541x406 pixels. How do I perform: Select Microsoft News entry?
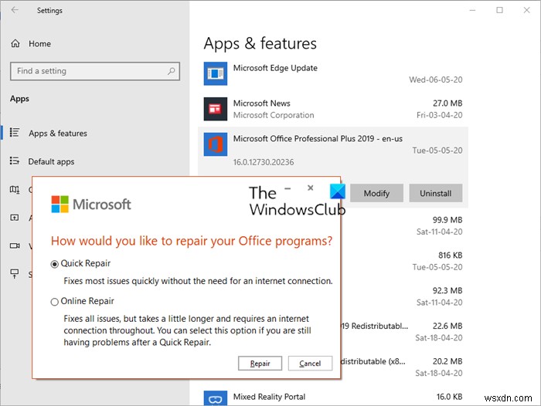click(333, 109)
